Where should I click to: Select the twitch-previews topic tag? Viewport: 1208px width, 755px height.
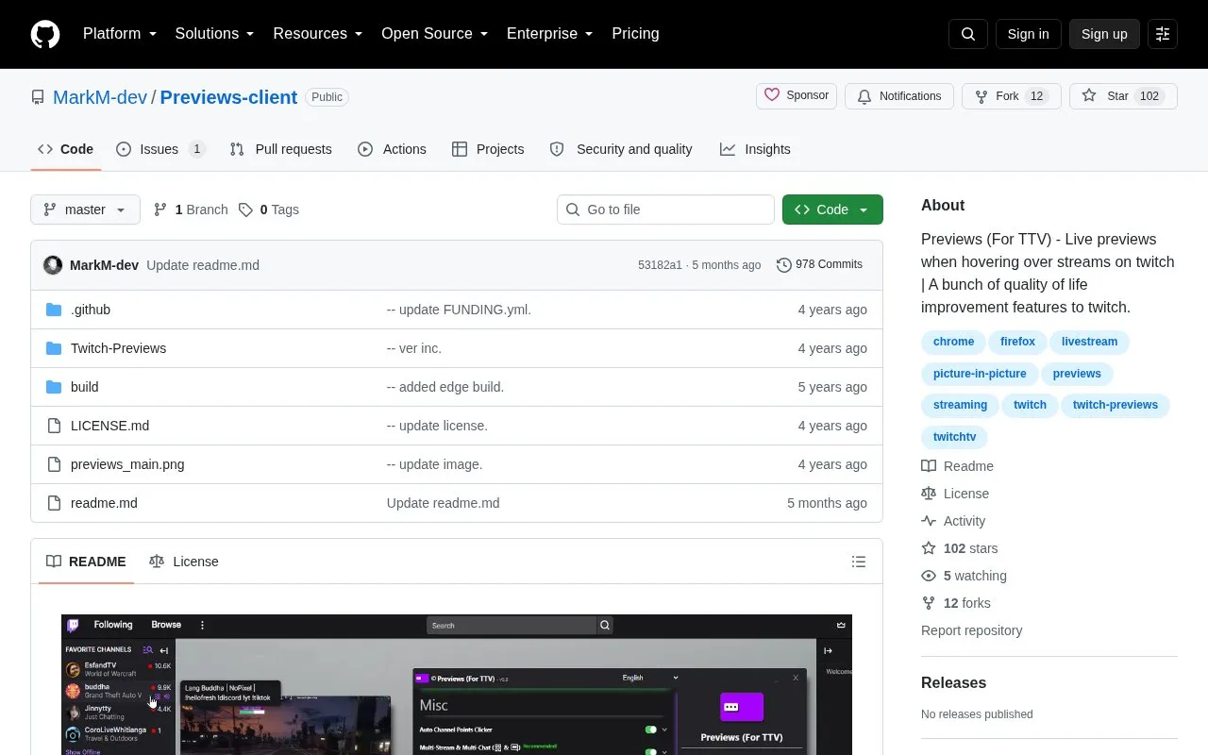click(1116, 405)
